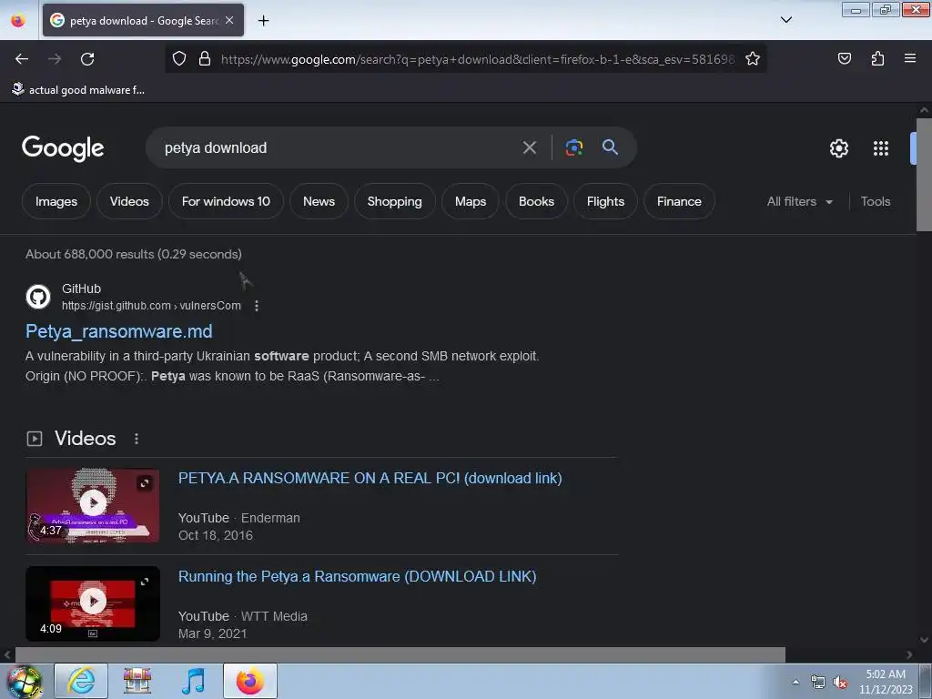This screenshot has width=932, height=699.
Task: Open a new browser tab
Action: pos(263,21)
